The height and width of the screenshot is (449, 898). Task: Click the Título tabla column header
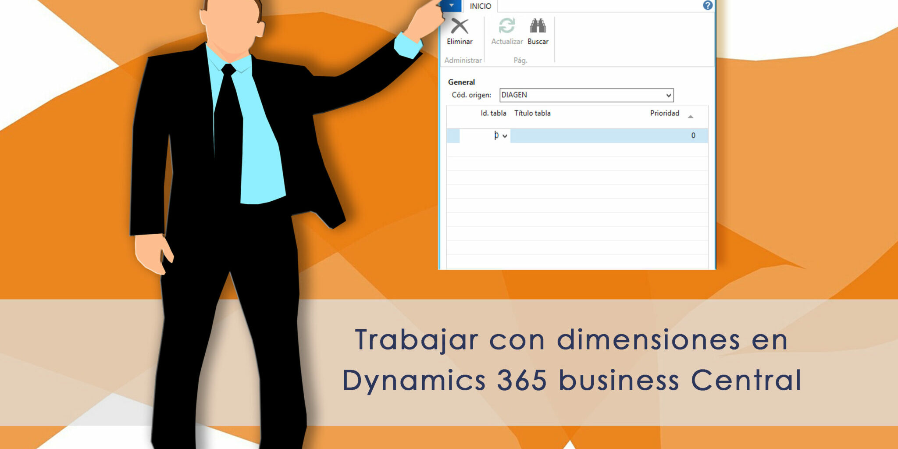[532, 113]
